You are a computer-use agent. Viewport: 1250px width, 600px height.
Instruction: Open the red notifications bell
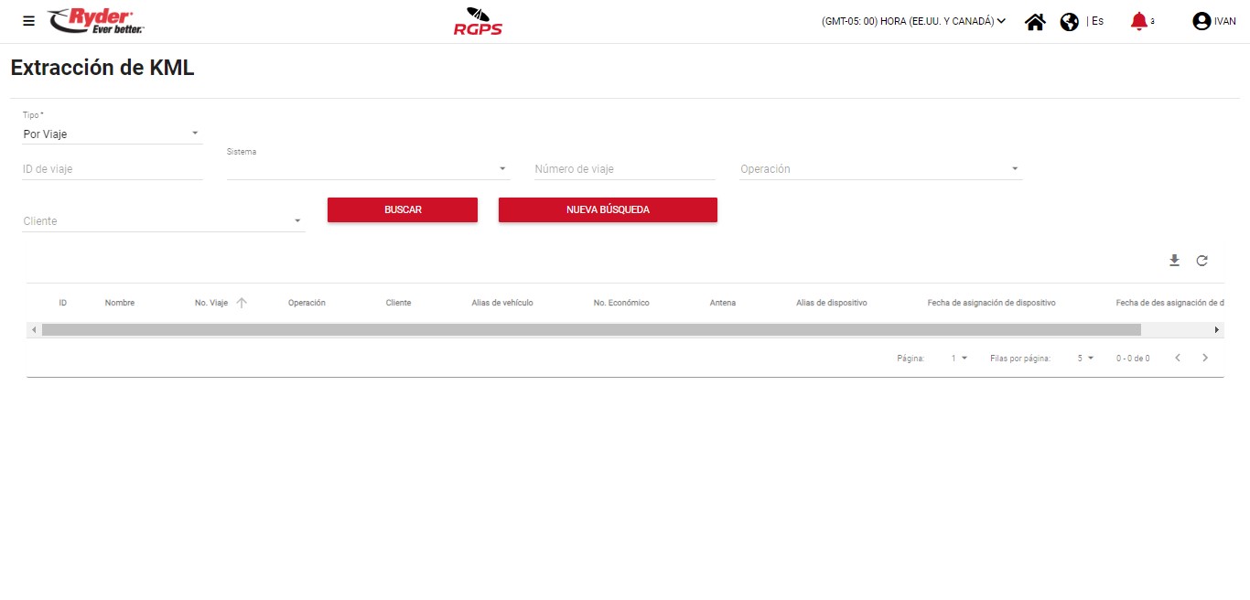click(x=1138, y=21)
